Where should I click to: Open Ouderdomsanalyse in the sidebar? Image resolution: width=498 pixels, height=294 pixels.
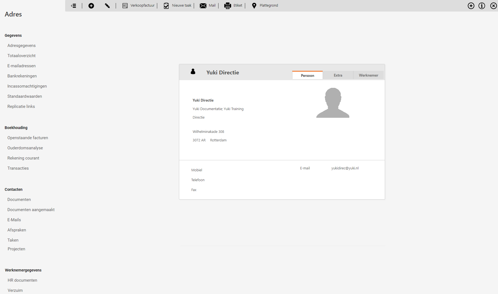pos(25,148)
